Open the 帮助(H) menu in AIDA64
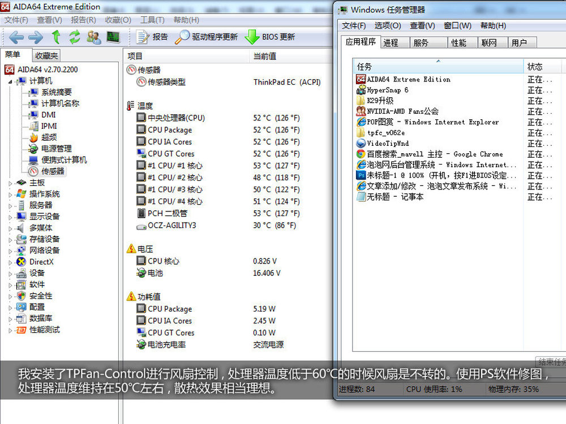 coord(186,20)
